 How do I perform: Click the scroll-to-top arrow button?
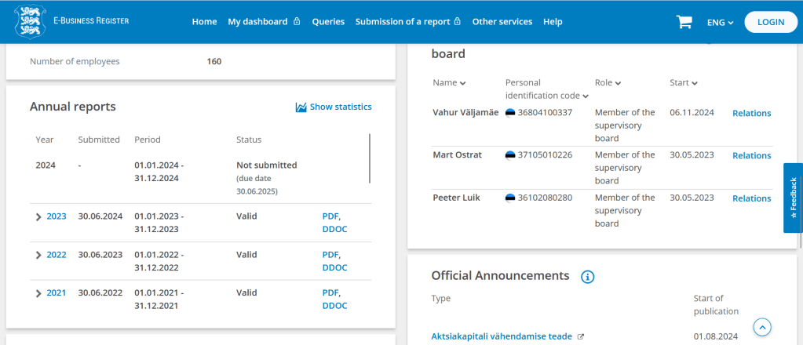click(x=762, y=326)
